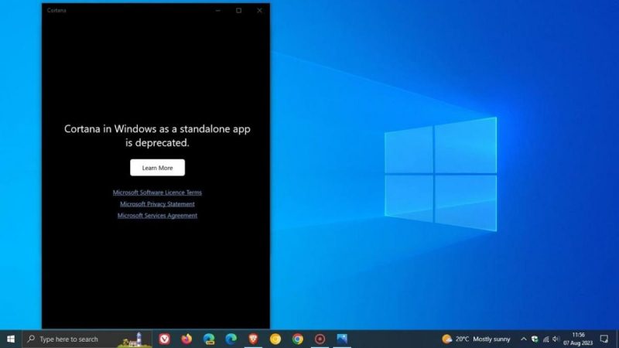Launch Vivaldi browser from taskbar
619x348 pixels.
pyautogui.click(x=164, y=339)
